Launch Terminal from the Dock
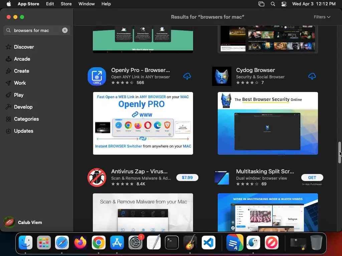Screen dimensions: 342x256 [172, 242]
